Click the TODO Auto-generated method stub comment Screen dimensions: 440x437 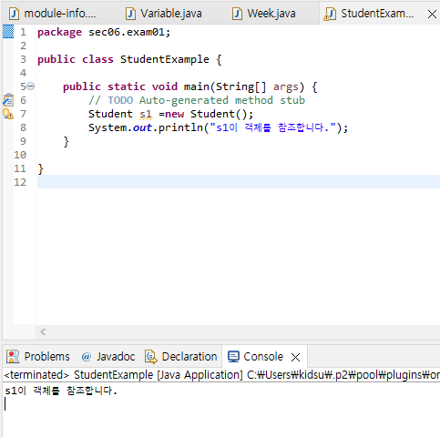197,100
